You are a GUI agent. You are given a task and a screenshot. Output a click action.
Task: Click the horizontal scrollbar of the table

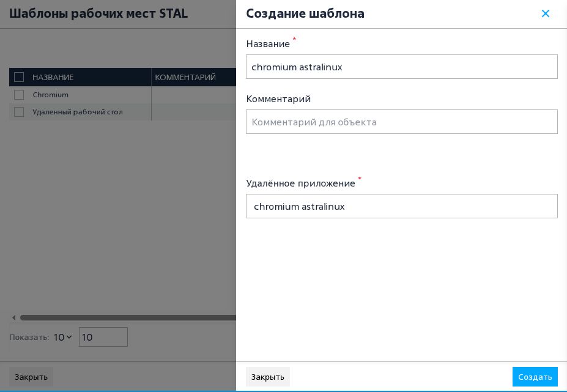tap(128, 317)
